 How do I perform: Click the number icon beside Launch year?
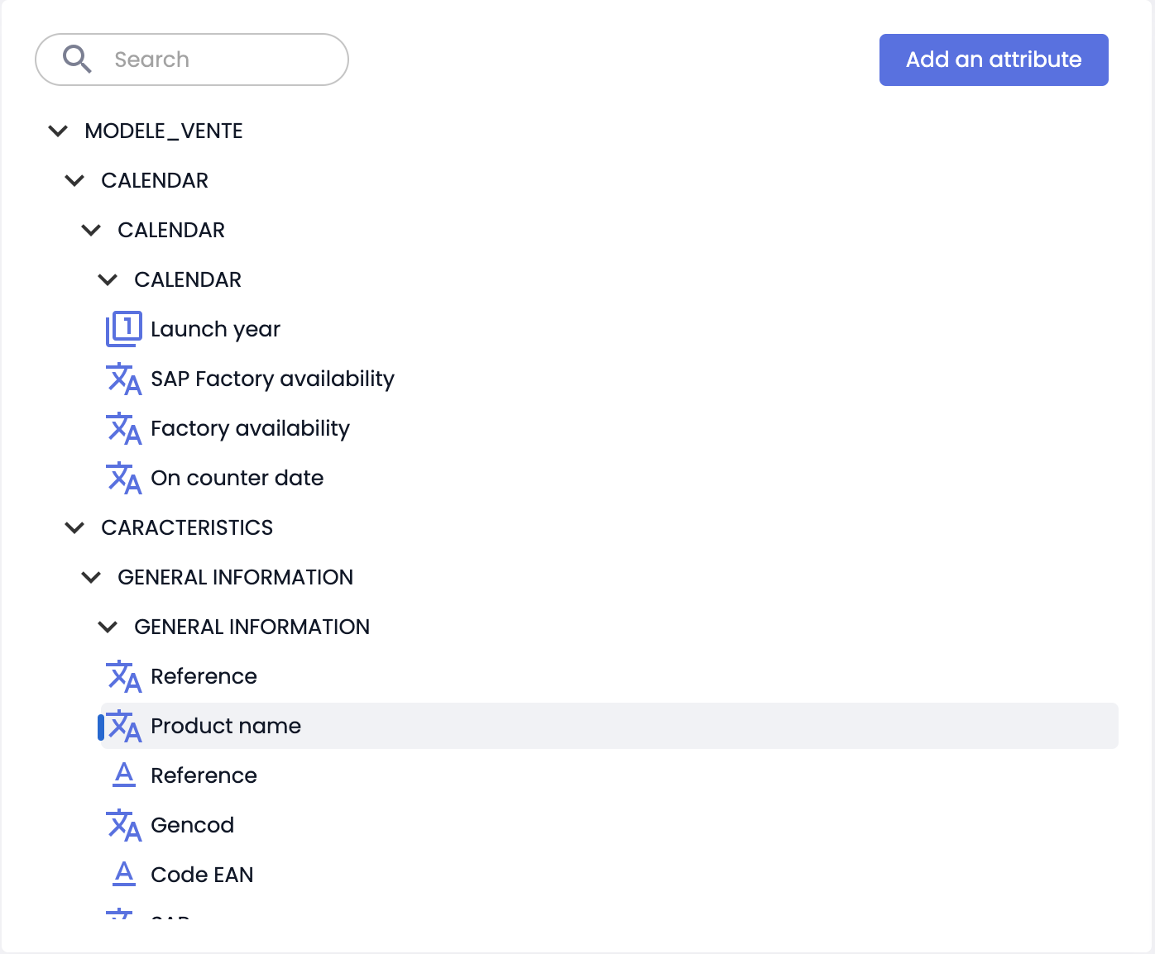coord(124,329)
